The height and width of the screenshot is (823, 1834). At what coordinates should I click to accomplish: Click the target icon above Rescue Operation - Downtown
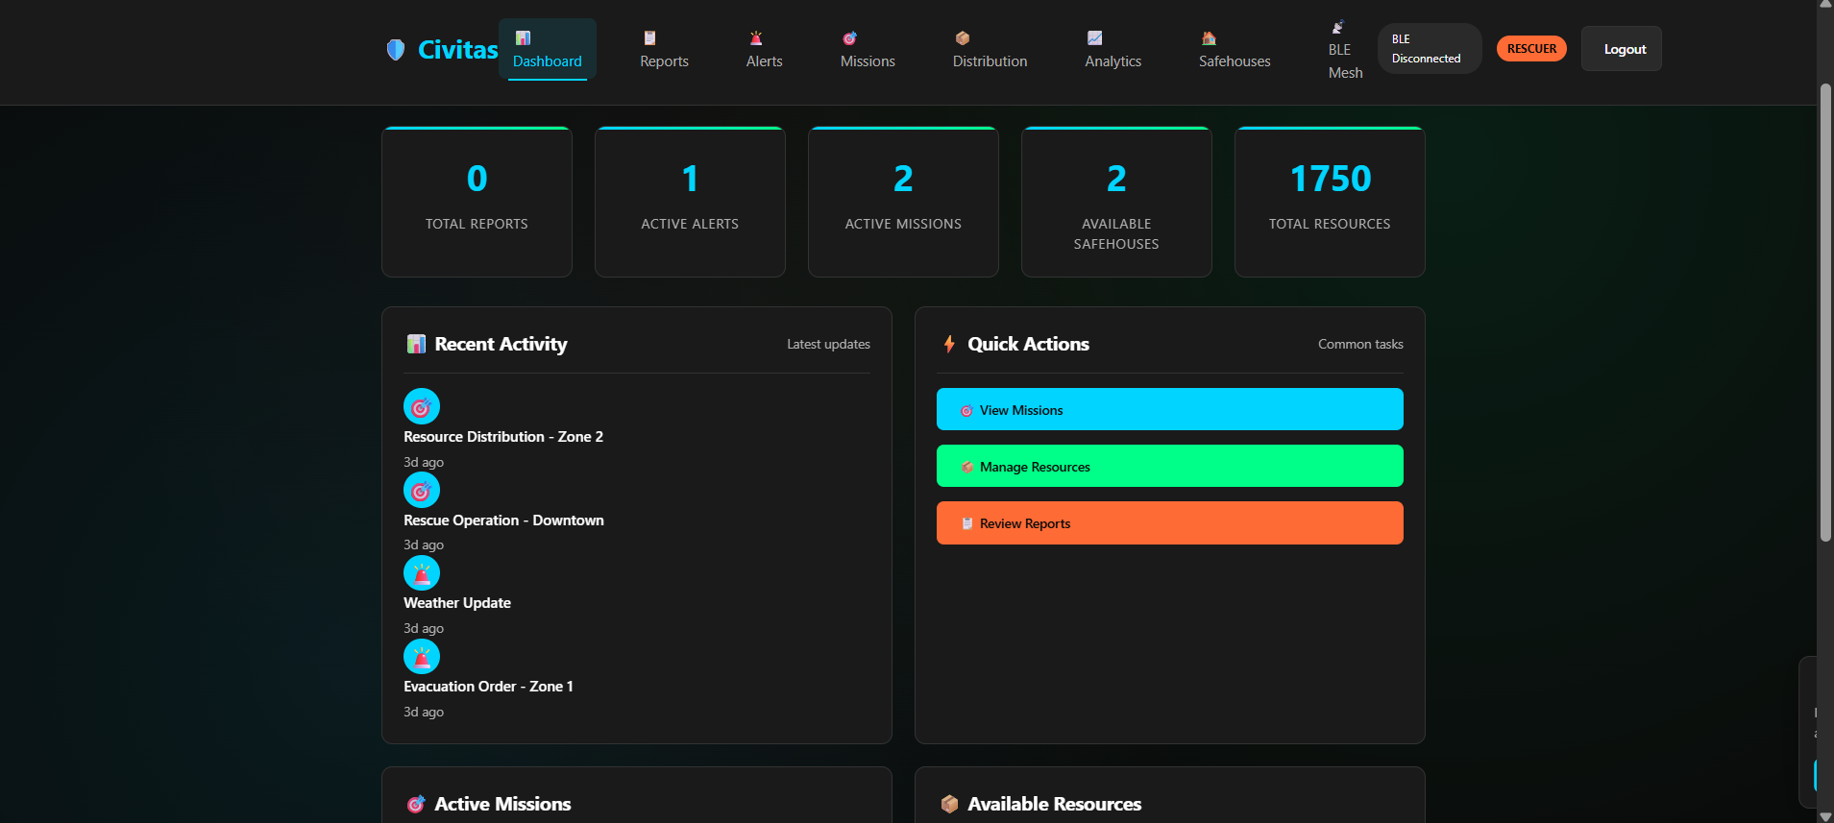(422, 490)
